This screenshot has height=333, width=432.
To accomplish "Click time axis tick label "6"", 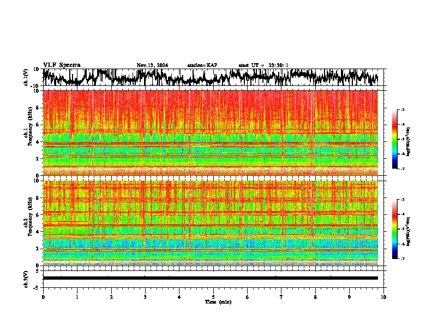I will point(248,297).
